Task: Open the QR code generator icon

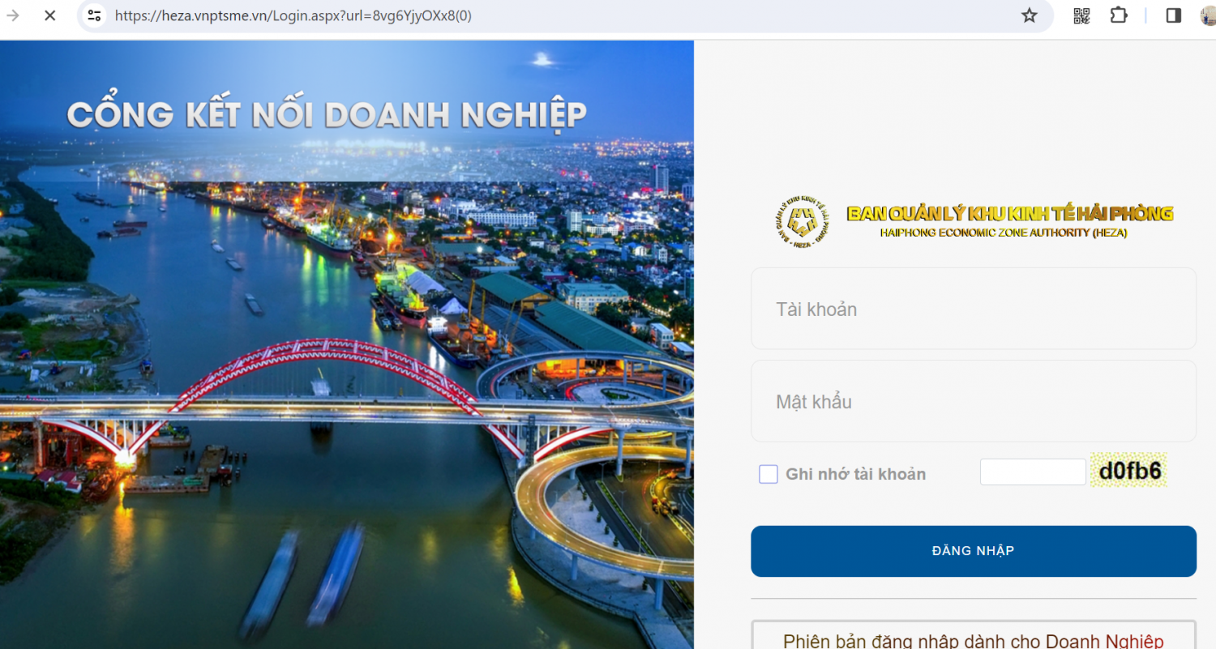Action: pyautogui.click(x=1081, y=15)
